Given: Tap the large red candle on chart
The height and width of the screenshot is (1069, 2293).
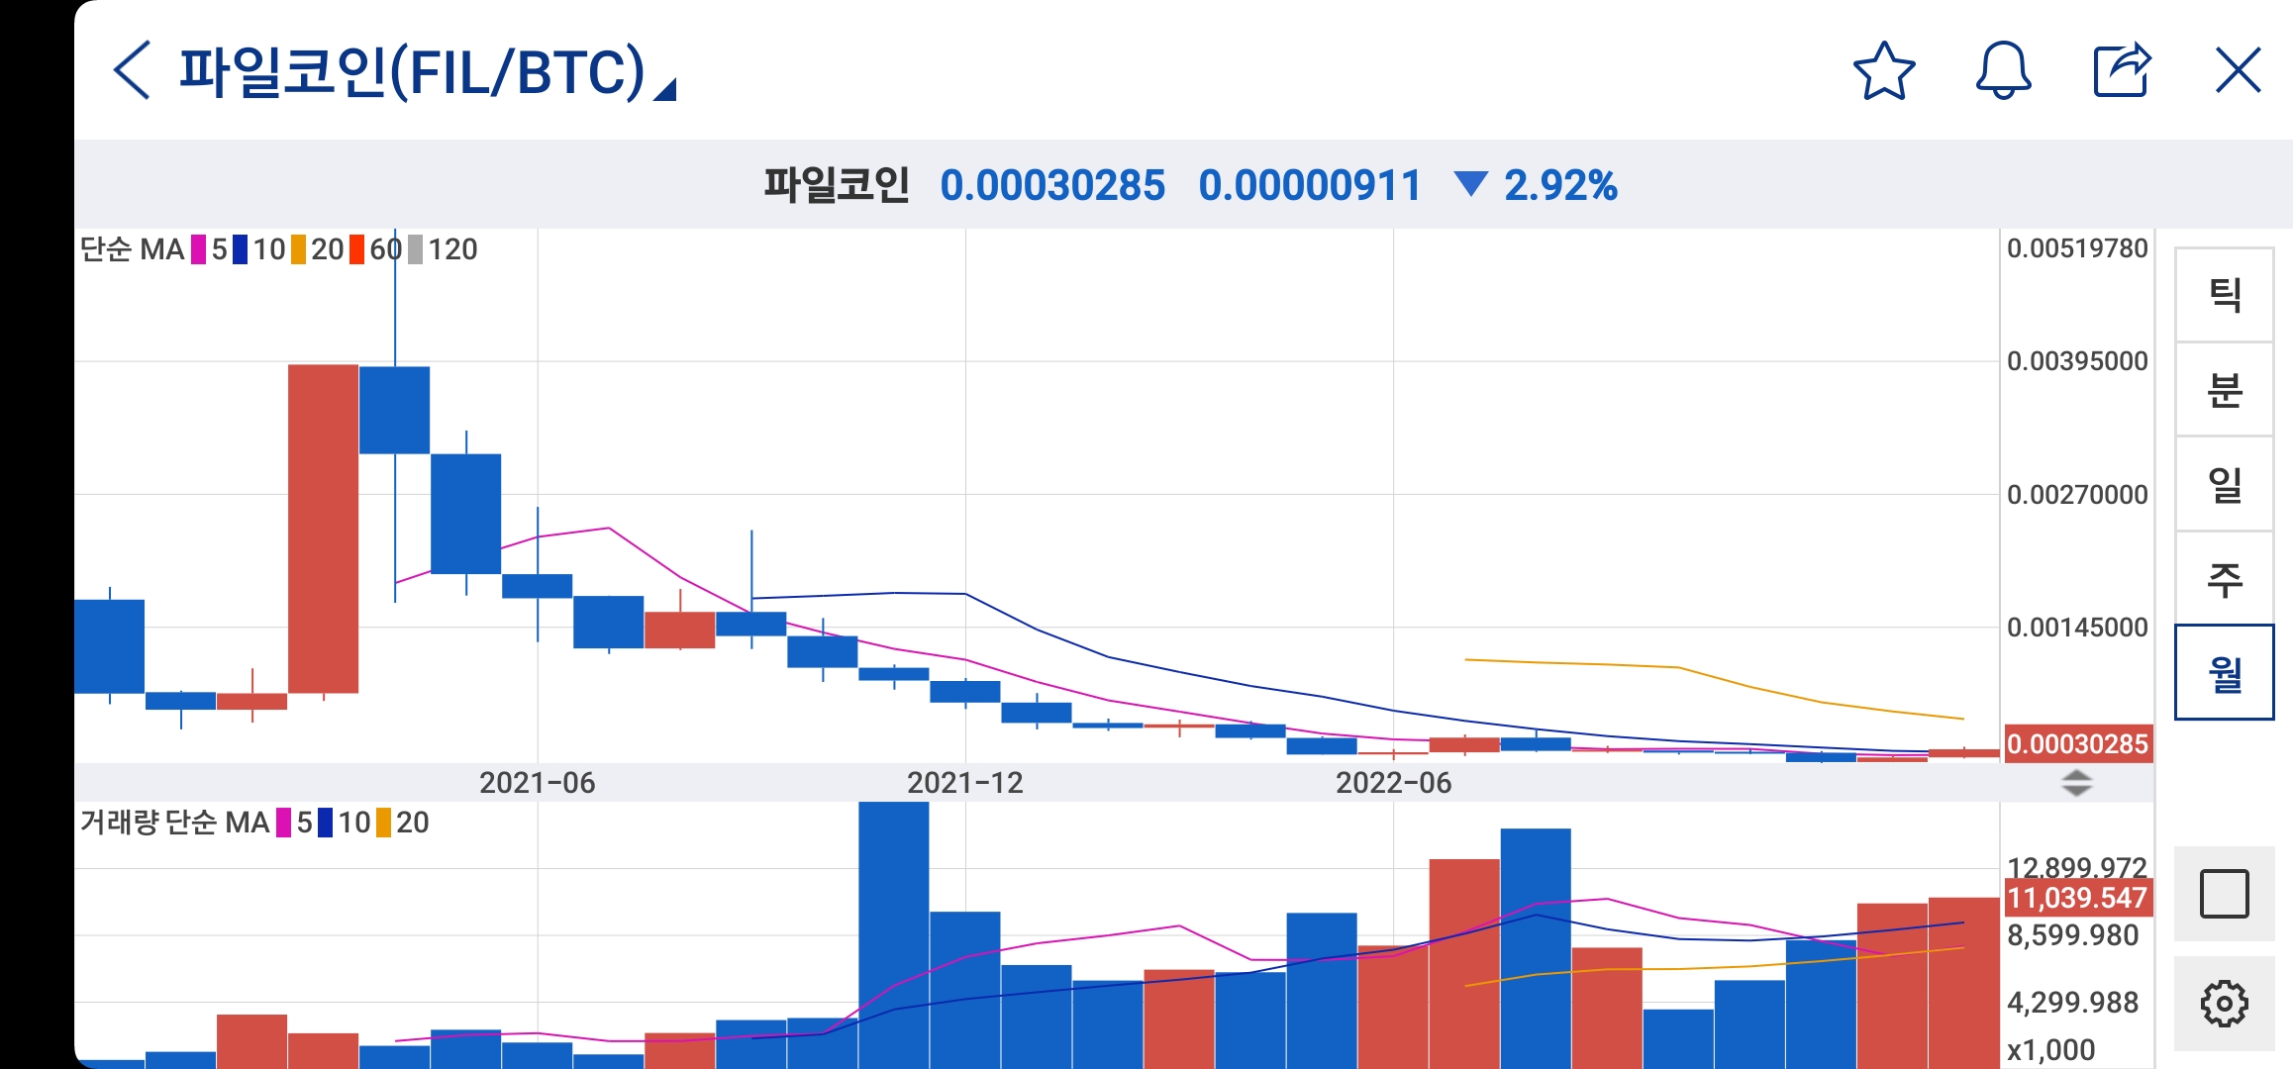Looking at the screenshot, I should point(323,529).
